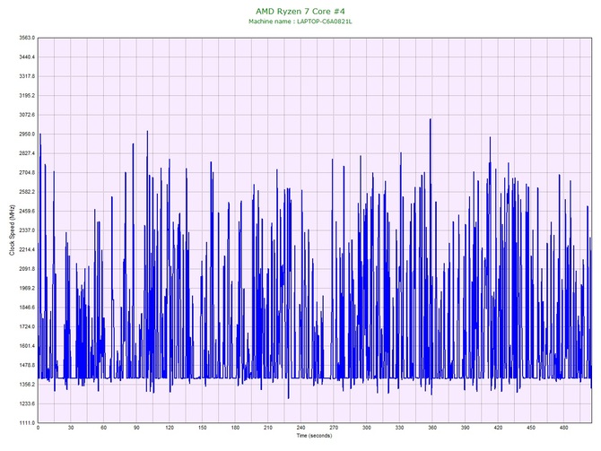Select the Time (seconds) axis label
This screenshot has height=451, width=601.
[314, 436]
